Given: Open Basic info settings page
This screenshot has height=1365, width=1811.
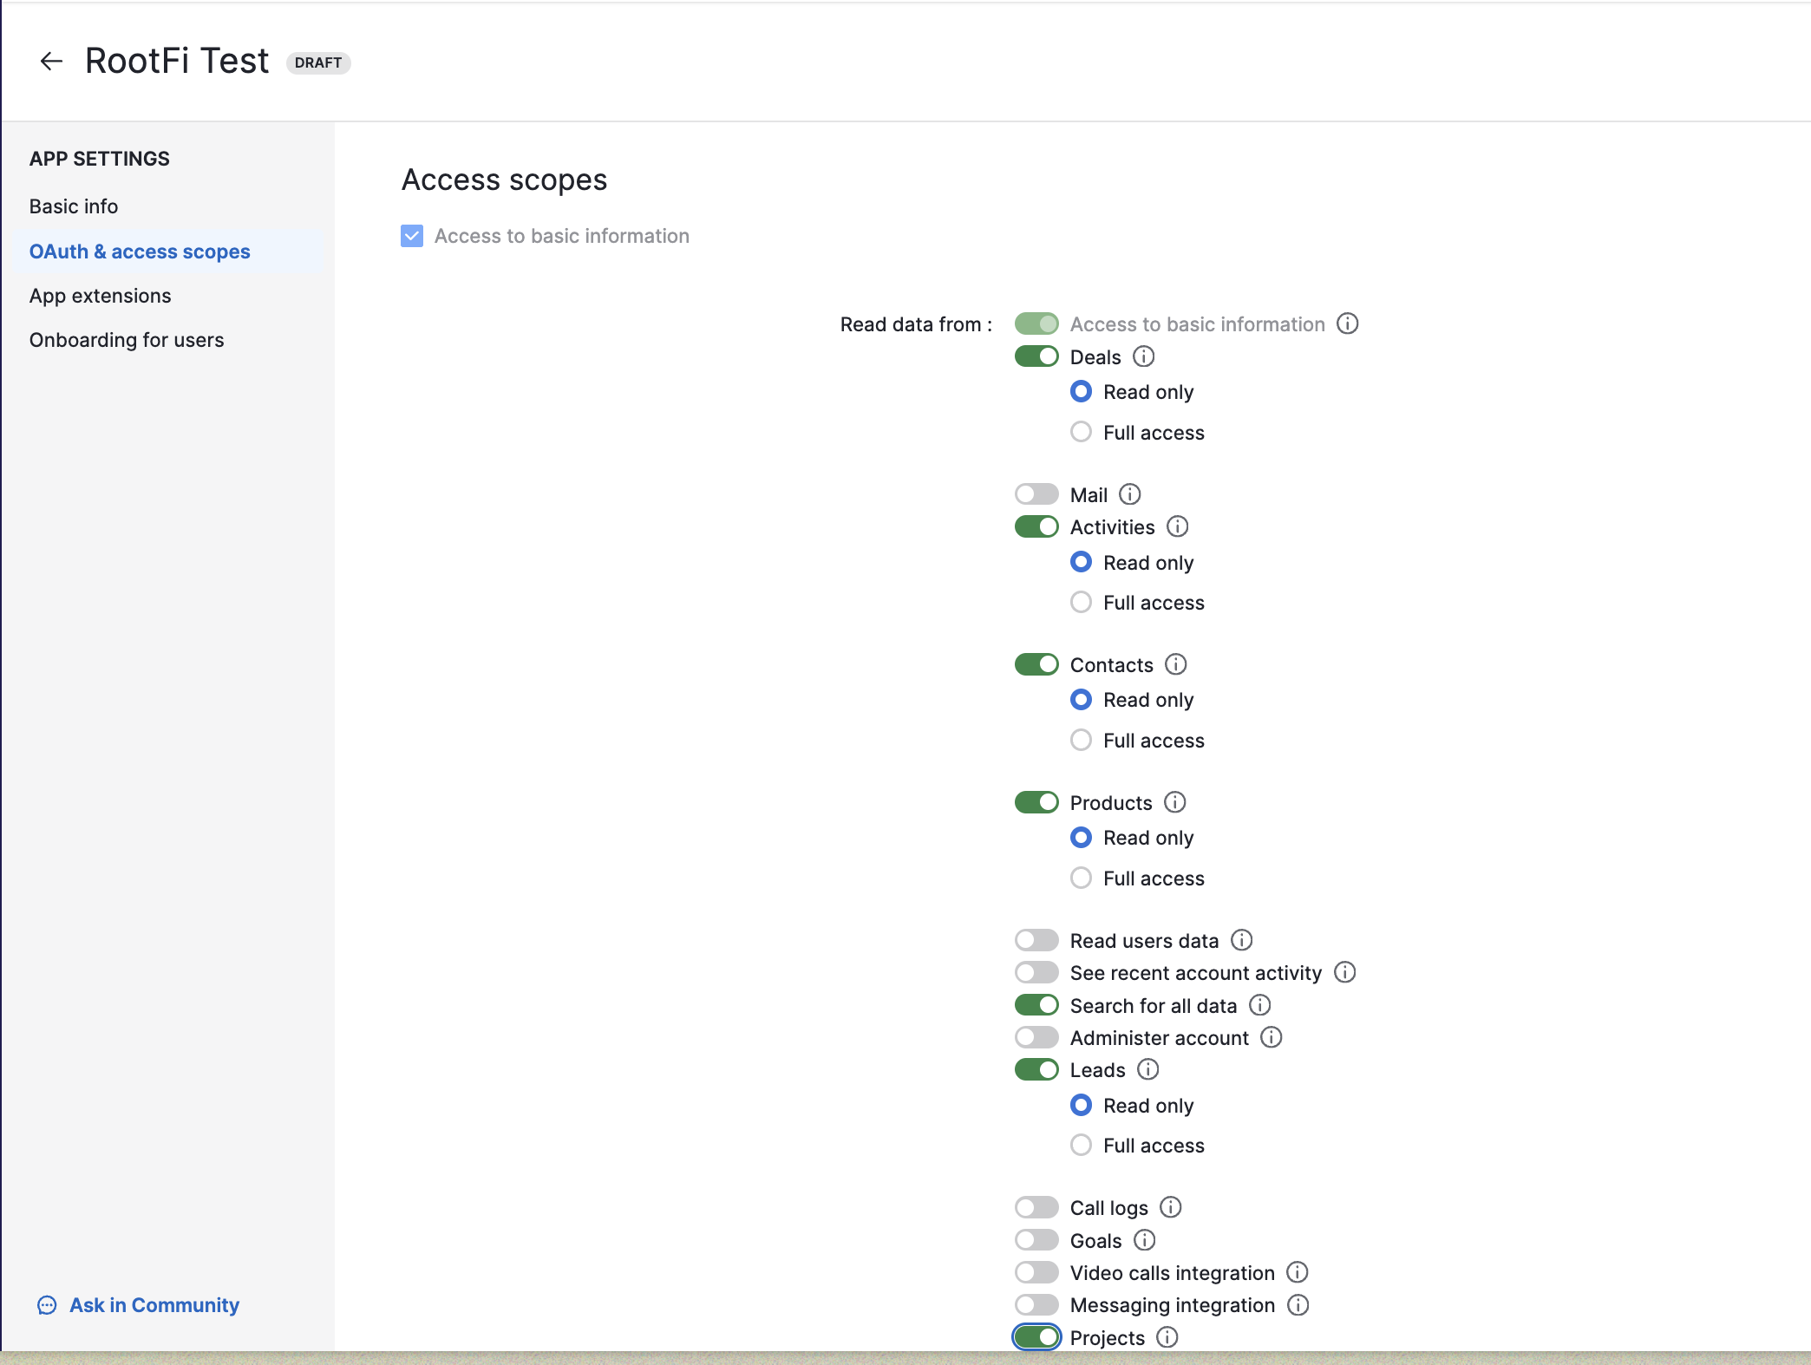Looking at the screenshot, I should tap(74, 206).
